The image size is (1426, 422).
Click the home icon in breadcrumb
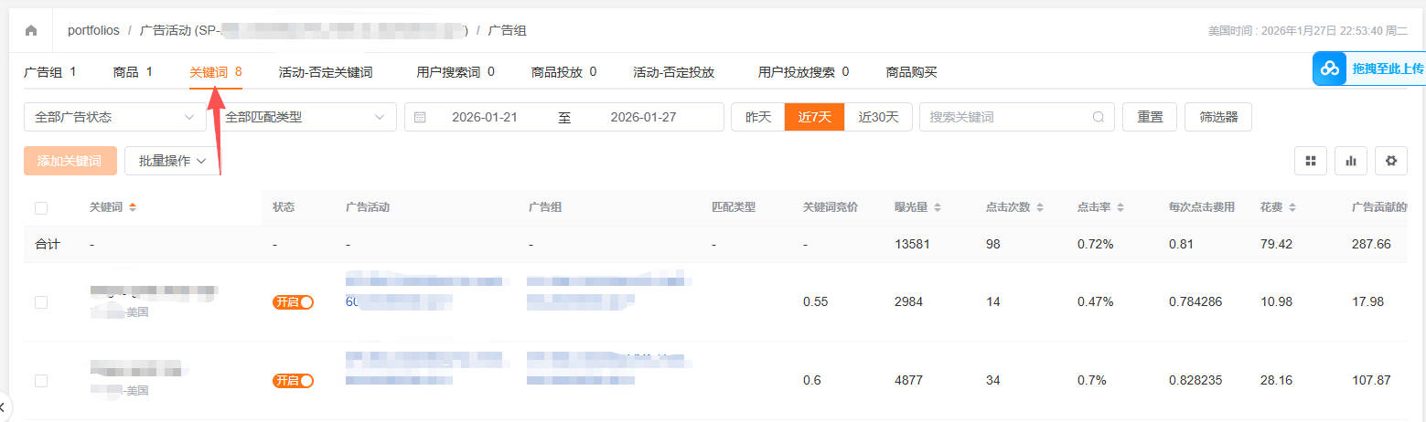(x=31, y=30)
